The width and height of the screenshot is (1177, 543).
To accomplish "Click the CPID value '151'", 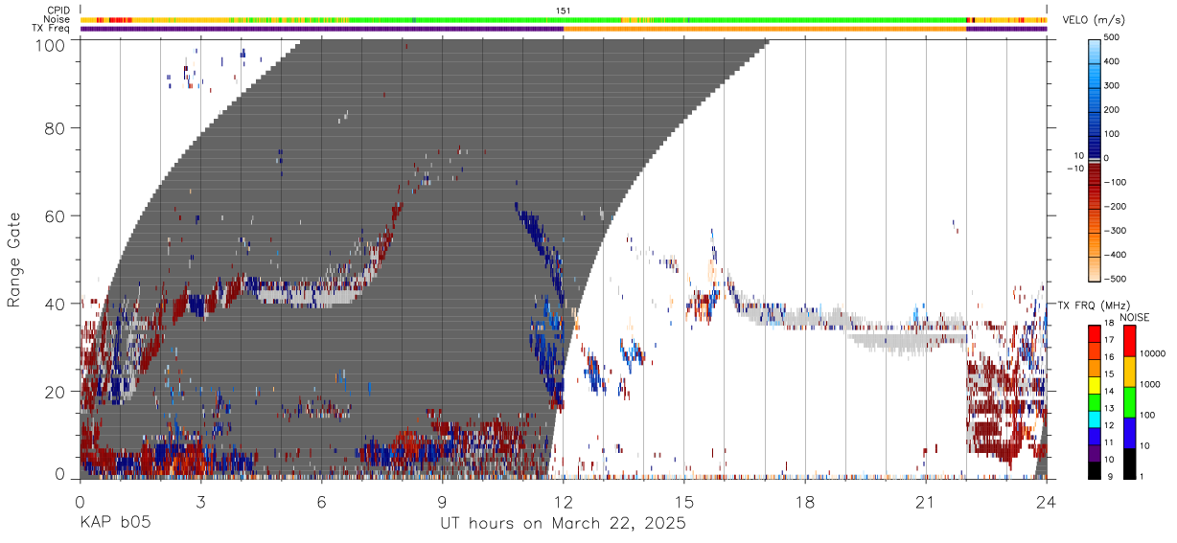I will tap(564, 11).
